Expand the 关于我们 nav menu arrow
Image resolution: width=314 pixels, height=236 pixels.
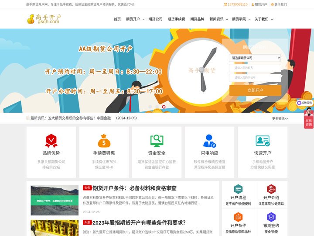(272, 20)
